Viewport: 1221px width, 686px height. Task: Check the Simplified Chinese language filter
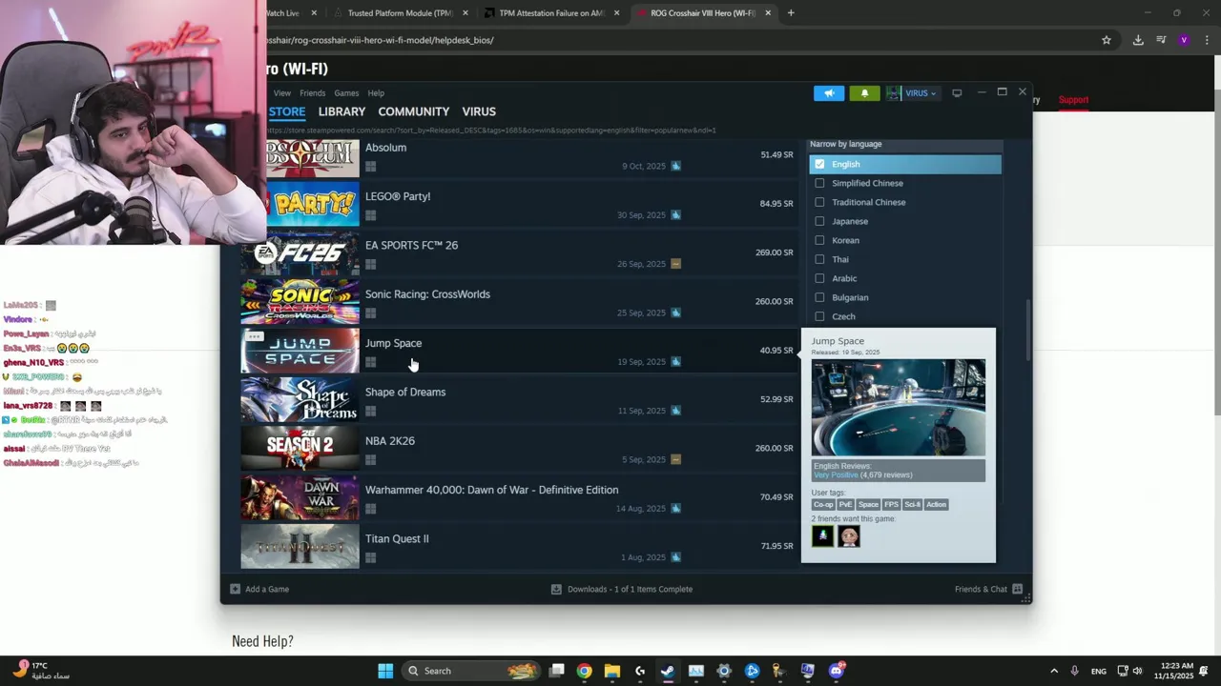coord(819,183)
